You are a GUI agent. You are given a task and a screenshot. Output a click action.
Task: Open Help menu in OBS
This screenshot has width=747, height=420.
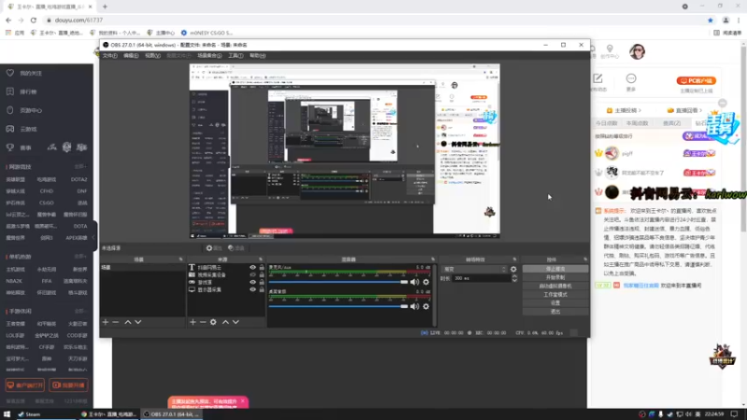[x=258, y=56]
